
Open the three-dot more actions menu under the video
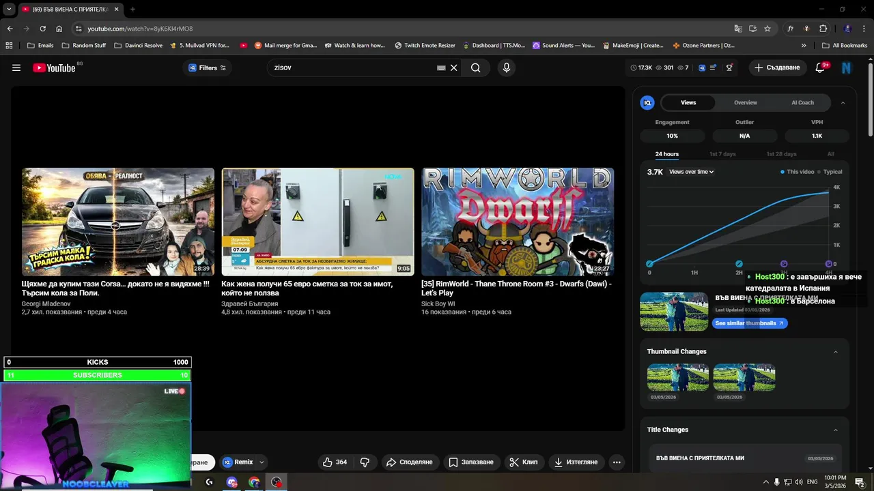click(x=617, y=462)
